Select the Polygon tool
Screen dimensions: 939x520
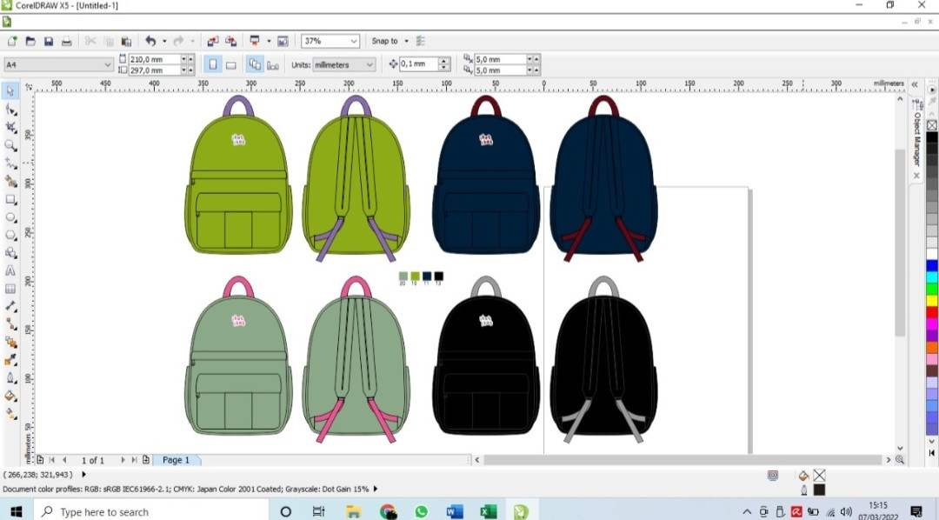pos(10,235)
